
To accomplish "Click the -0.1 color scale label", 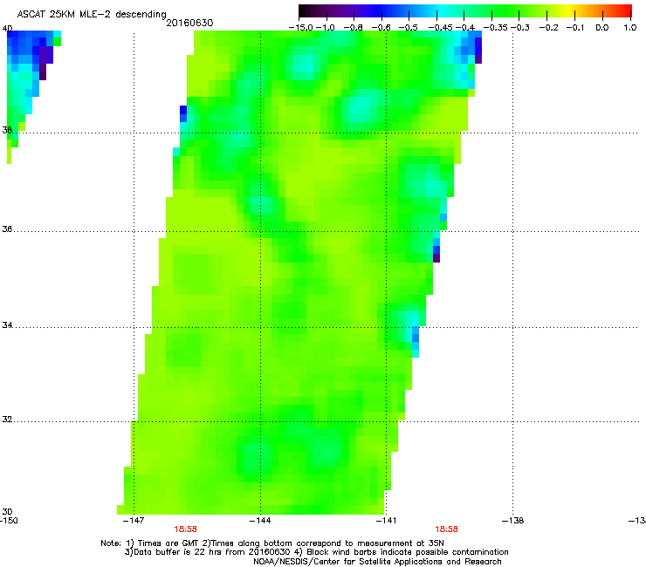I will [576, 27].
